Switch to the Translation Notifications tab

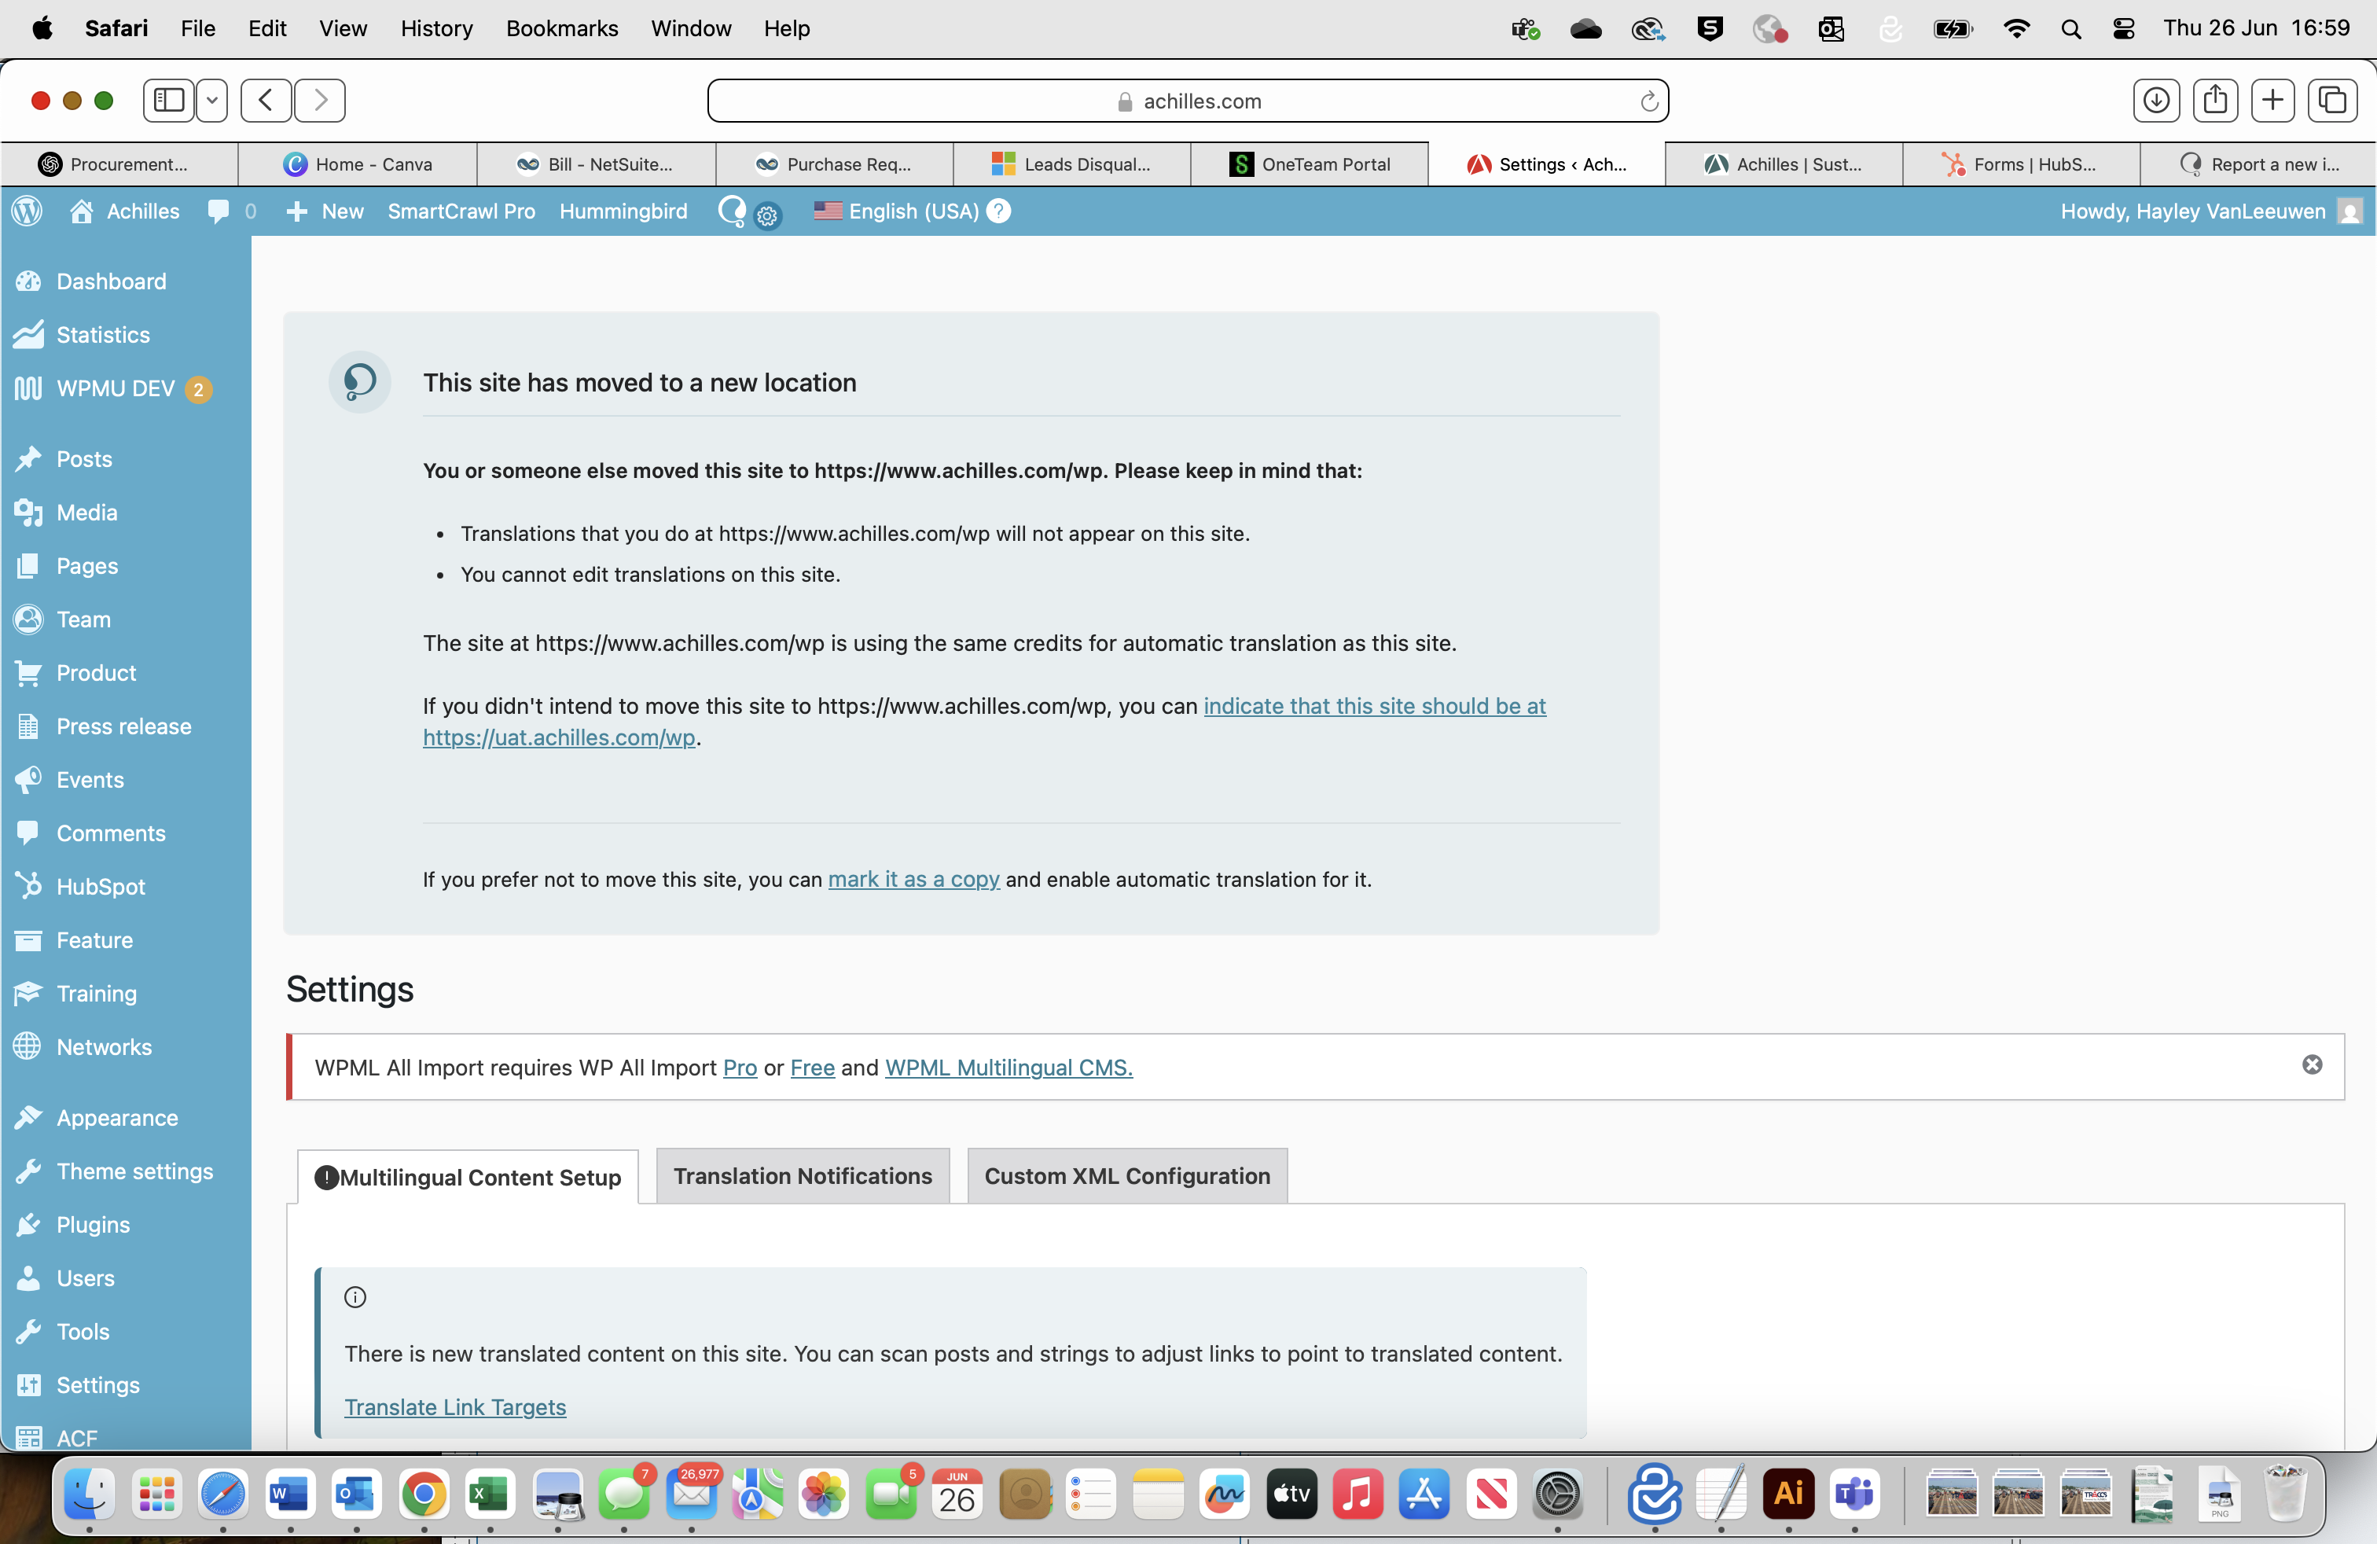click(x=803, y=1175)
